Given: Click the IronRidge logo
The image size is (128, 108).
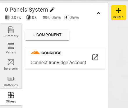Looking at the screenshot, I should 46,53.
